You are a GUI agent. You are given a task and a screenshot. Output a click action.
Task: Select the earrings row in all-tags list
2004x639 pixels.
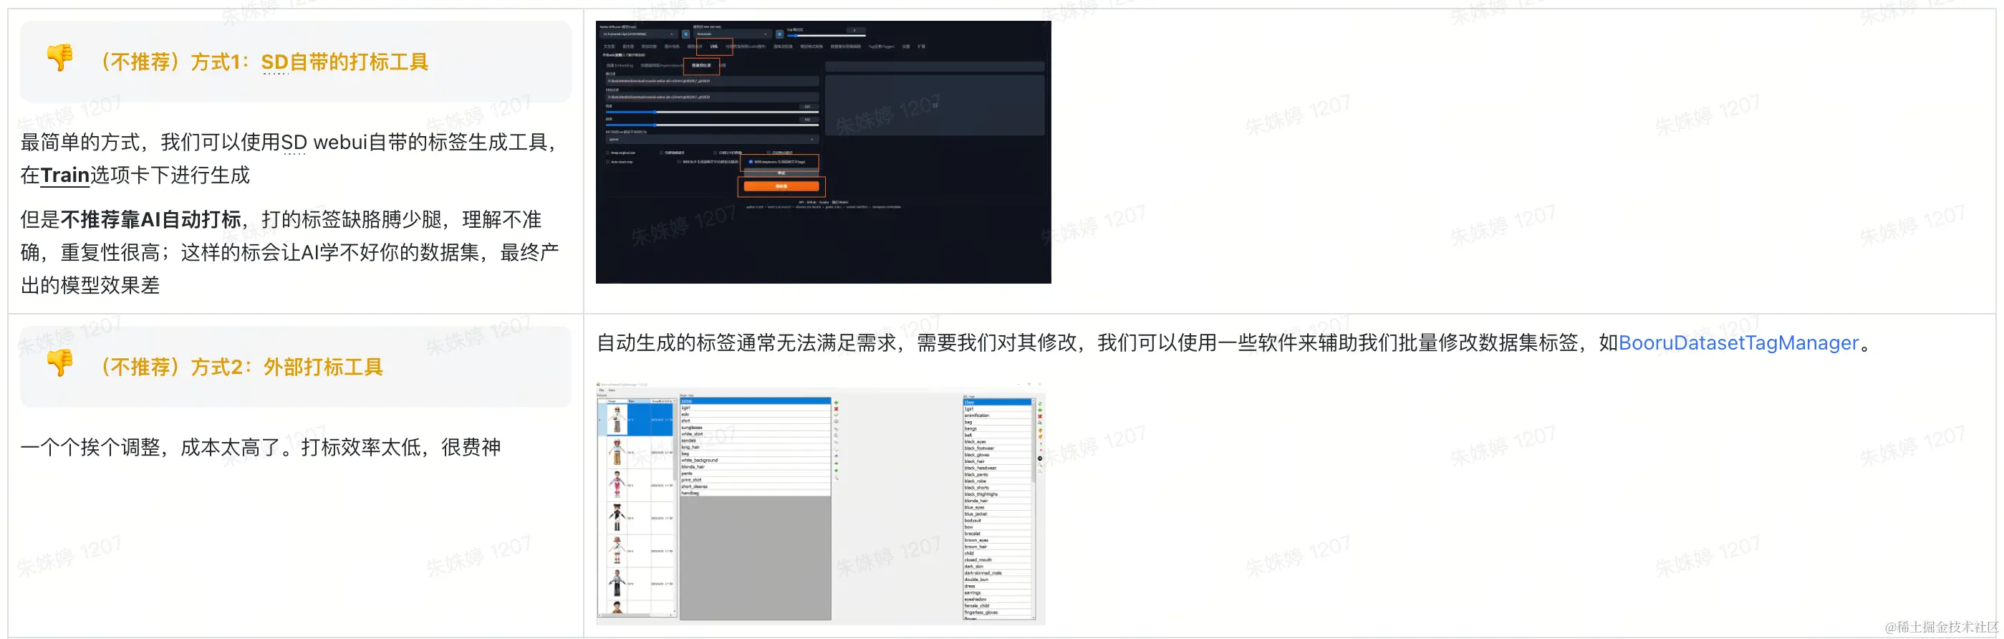tap(997, 593)
